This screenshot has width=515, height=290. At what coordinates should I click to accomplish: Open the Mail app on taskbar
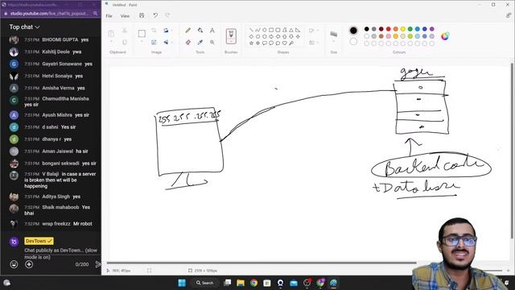coord(294,283)
